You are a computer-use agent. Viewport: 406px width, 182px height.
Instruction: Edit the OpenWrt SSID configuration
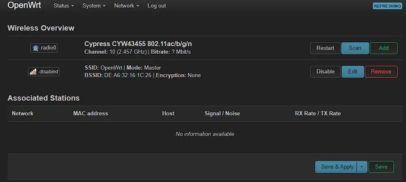[x=353, y=72]
